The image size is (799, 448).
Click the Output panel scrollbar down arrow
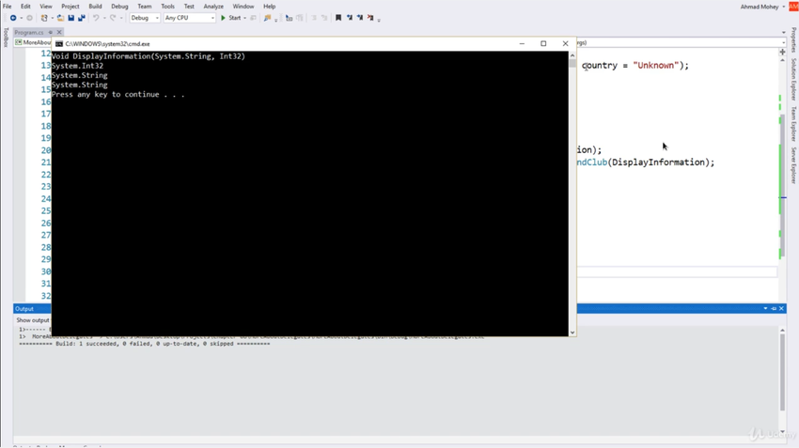coord(782,432)
